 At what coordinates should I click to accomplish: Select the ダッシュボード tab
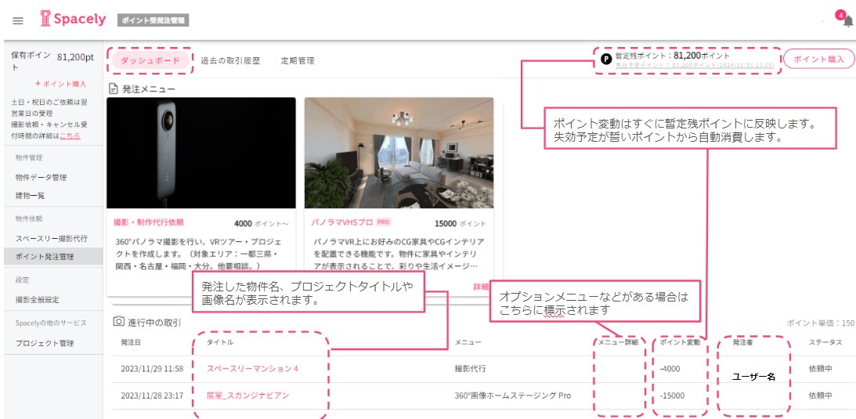(x=150, y=60)
